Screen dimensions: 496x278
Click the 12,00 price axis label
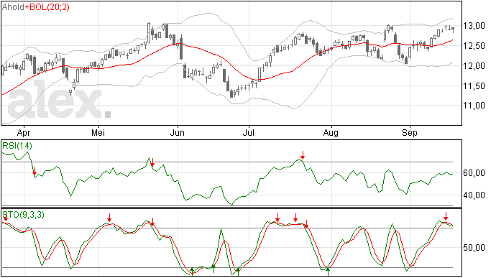474,66
